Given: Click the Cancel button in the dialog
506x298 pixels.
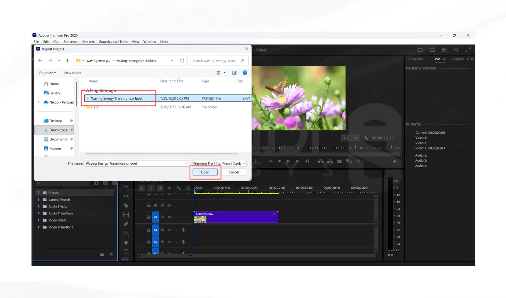Looking at the screenshot, I should (234, 172).
